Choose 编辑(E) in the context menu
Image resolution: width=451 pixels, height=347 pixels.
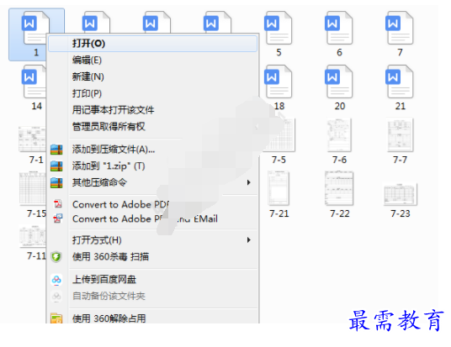click(153, 60)
